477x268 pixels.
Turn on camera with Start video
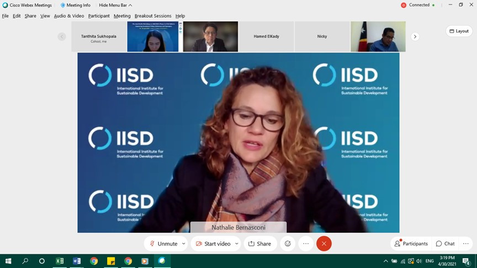213,244
